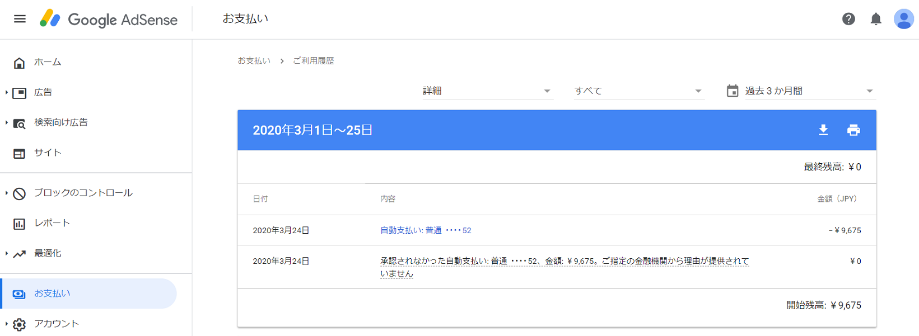Open the hamburger main menu
The image size is (919, 336).
pyautogui.click(x=20, y=19)
